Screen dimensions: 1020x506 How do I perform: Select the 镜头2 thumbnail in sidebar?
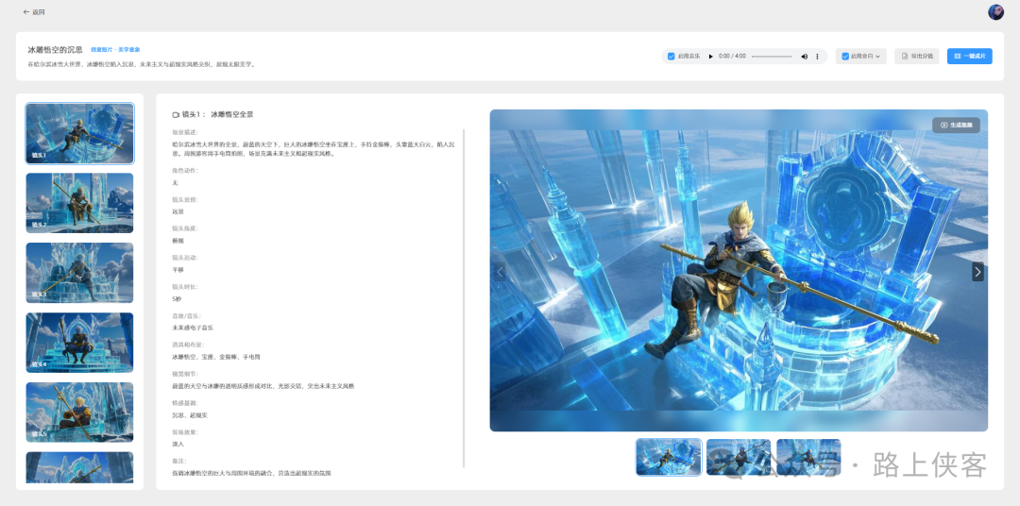pyautogui.click(x=80, y=203)
